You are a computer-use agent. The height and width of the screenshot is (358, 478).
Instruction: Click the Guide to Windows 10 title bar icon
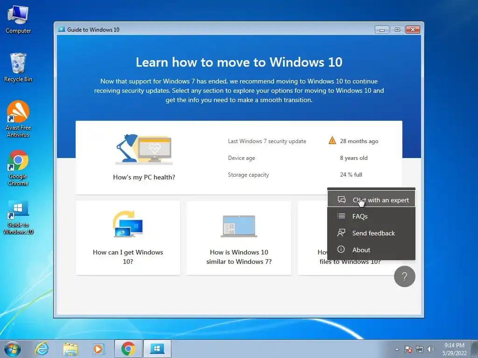tap(62, 29)
